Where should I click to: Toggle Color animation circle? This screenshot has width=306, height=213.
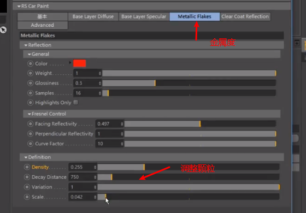30,63
